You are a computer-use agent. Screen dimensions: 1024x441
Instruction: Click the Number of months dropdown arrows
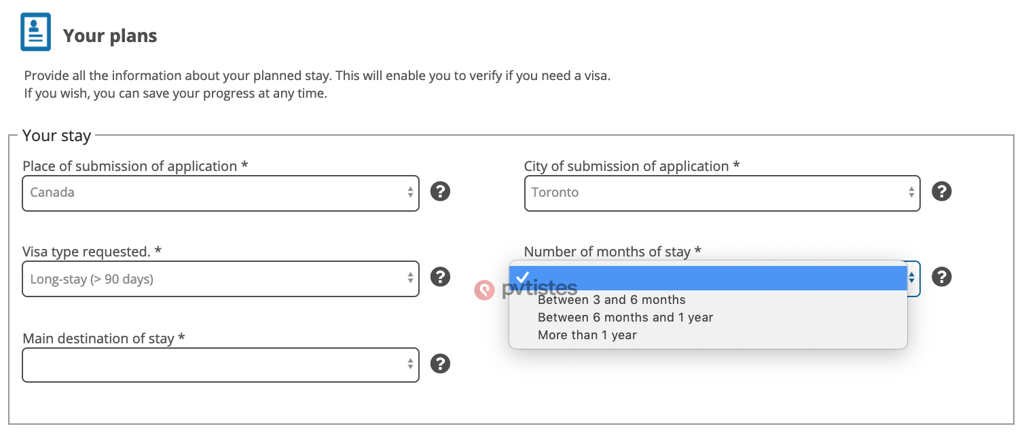coord(913,278)
